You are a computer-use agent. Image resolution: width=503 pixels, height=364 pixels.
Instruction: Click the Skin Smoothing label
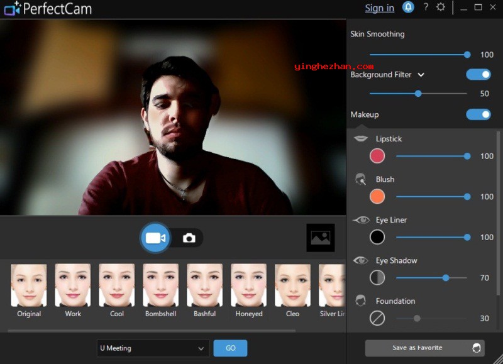pos(377,34)
